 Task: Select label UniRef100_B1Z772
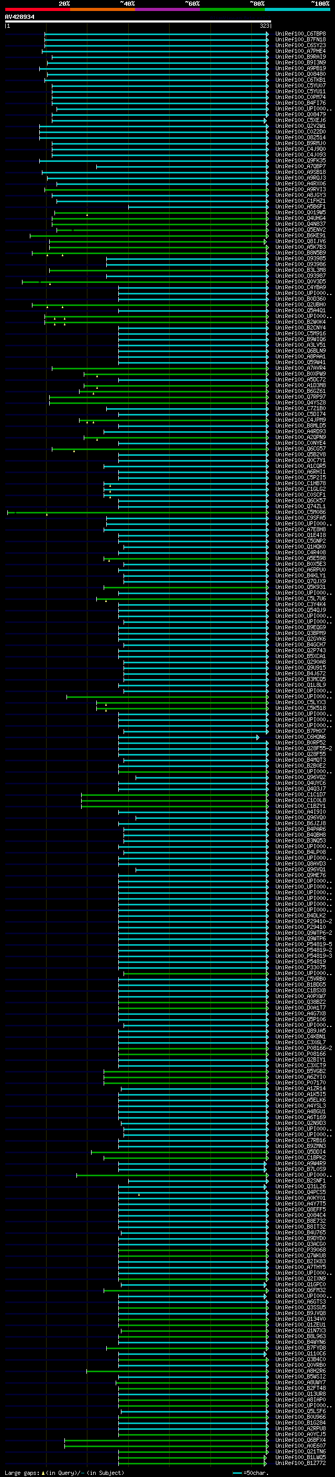pos(300,1463)
